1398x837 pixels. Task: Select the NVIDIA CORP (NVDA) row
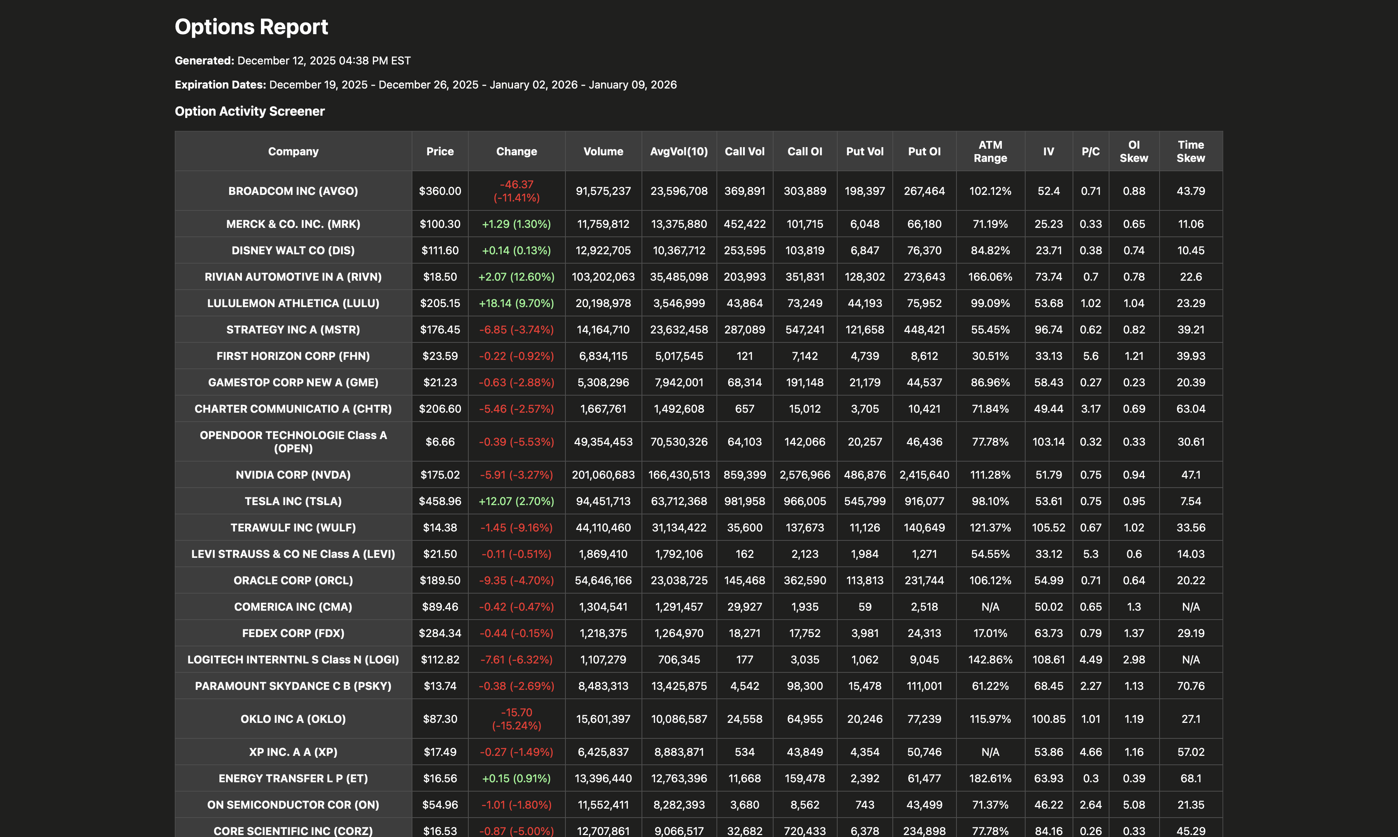pos(293,474)
